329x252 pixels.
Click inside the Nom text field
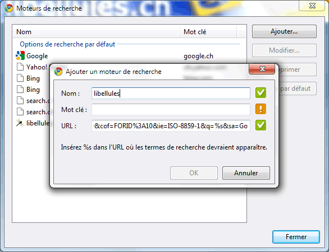click(x=171, y=94)
